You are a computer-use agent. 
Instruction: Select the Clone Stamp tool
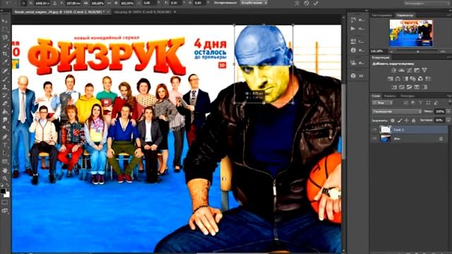pyautogui.click(x=5, y=87)
